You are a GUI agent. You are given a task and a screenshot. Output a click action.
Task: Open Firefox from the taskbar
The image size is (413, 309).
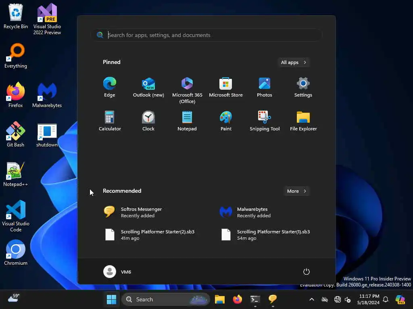[237, 299]
